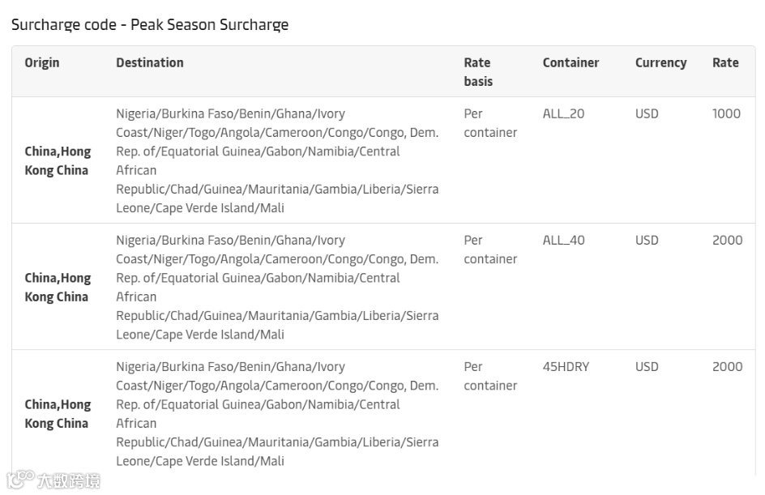Select the Destination column header
This screenshot has width=765, height=495.
[x=150, y=62]
